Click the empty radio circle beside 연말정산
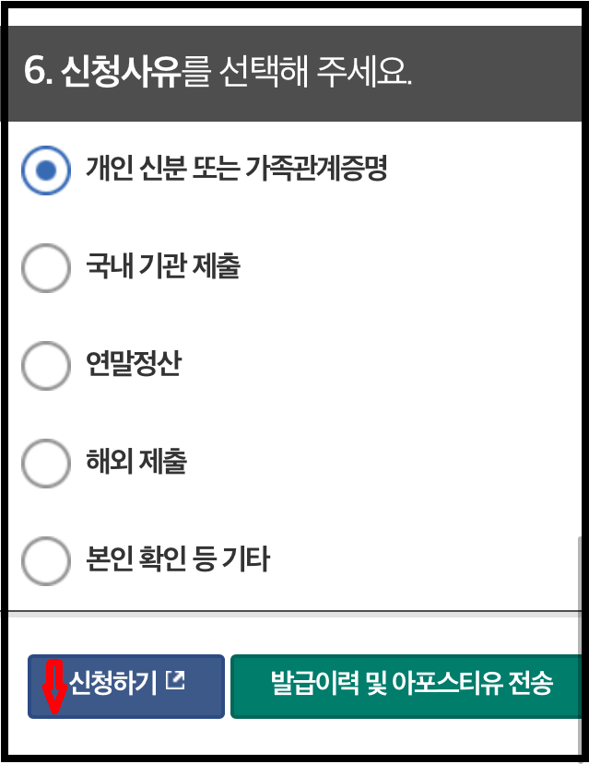 [45, 366]
